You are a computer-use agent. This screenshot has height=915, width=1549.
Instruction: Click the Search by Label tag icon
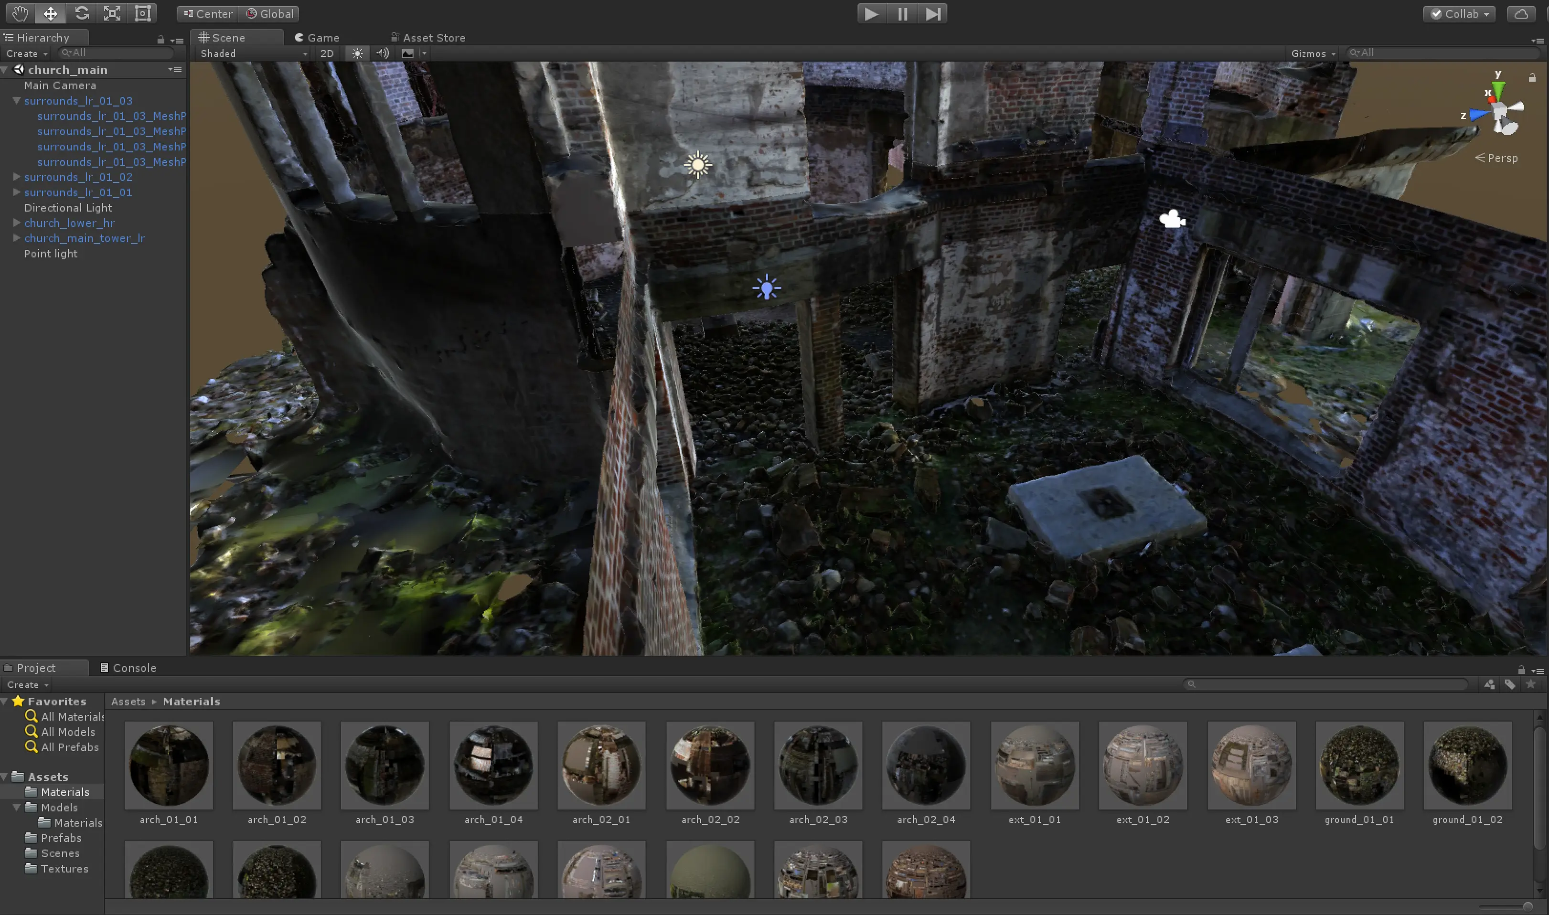point(1509,684)
